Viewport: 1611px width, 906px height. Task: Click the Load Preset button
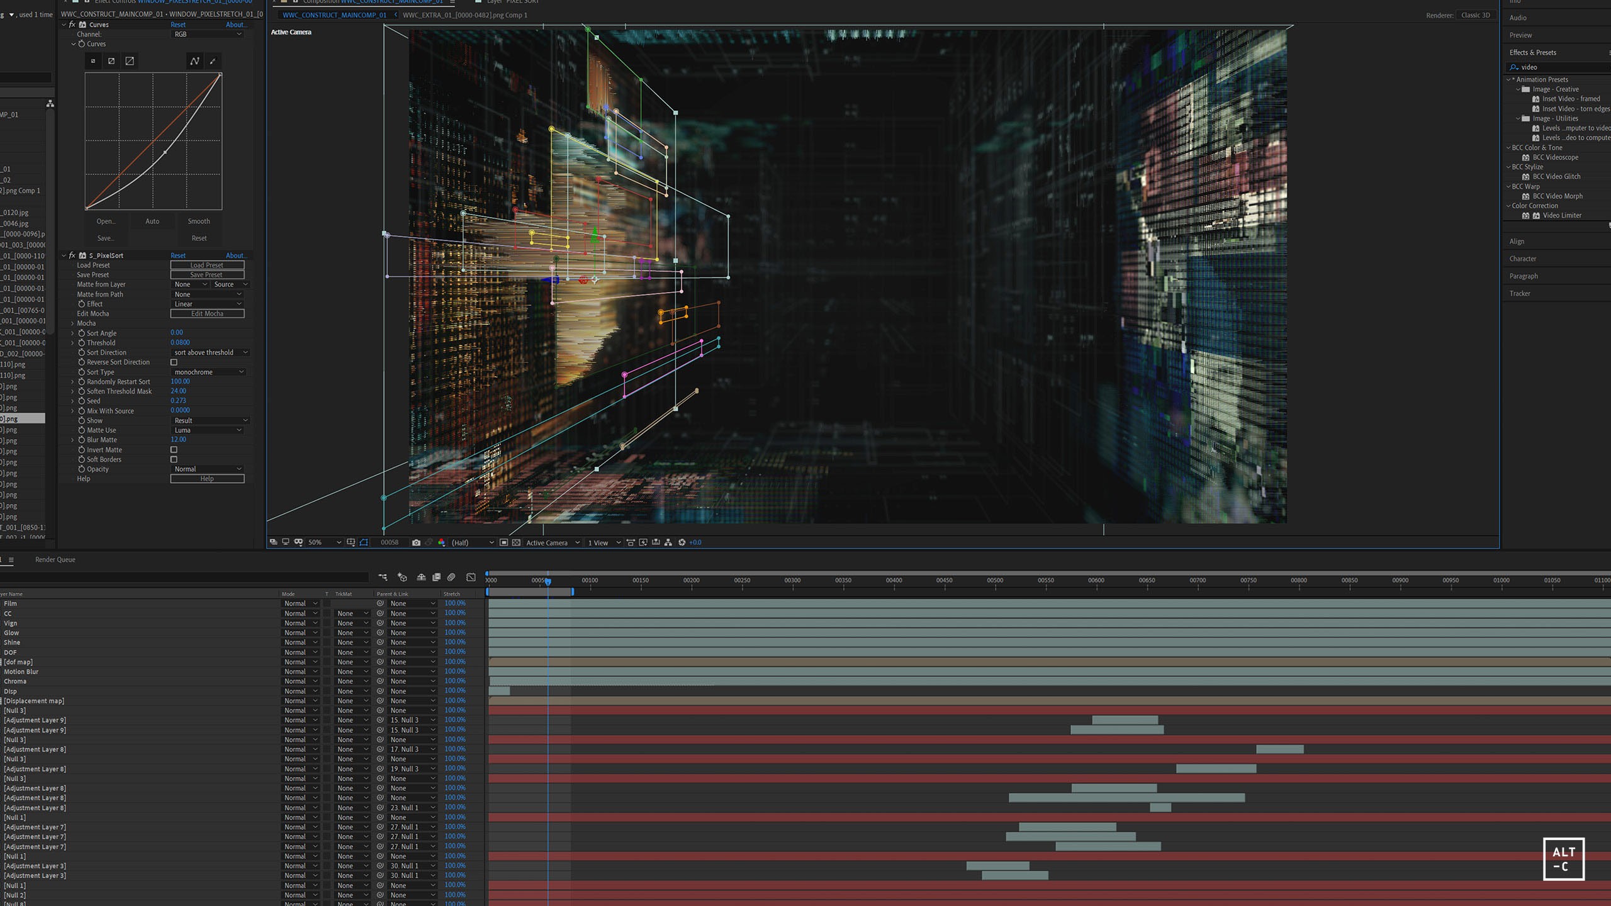coord(207,265)
